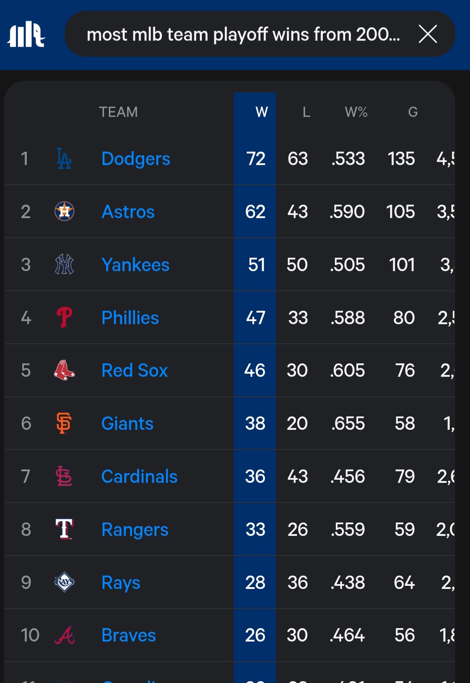Clear the search with the X icon
Screen dimensions: 470x683
(x=428, y=34)
